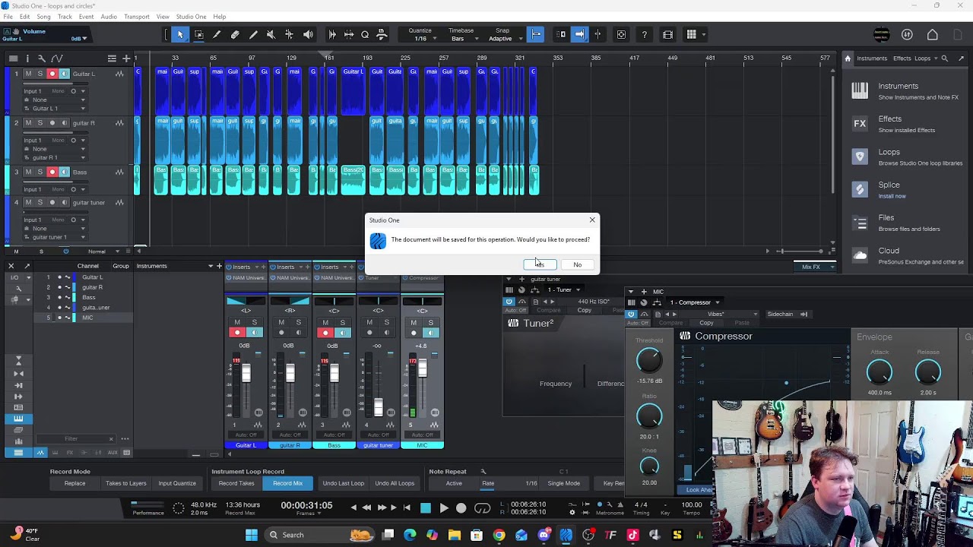The height and width of the screenshot is (547, 973).
Task: Click No in the save dialog
Action: point(578,264)
